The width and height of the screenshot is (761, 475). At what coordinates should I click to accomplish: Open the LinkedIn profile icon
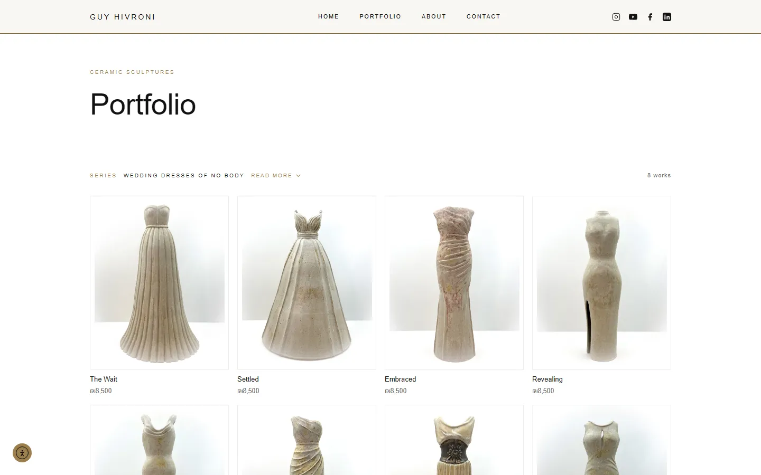[x=667, y=17]
